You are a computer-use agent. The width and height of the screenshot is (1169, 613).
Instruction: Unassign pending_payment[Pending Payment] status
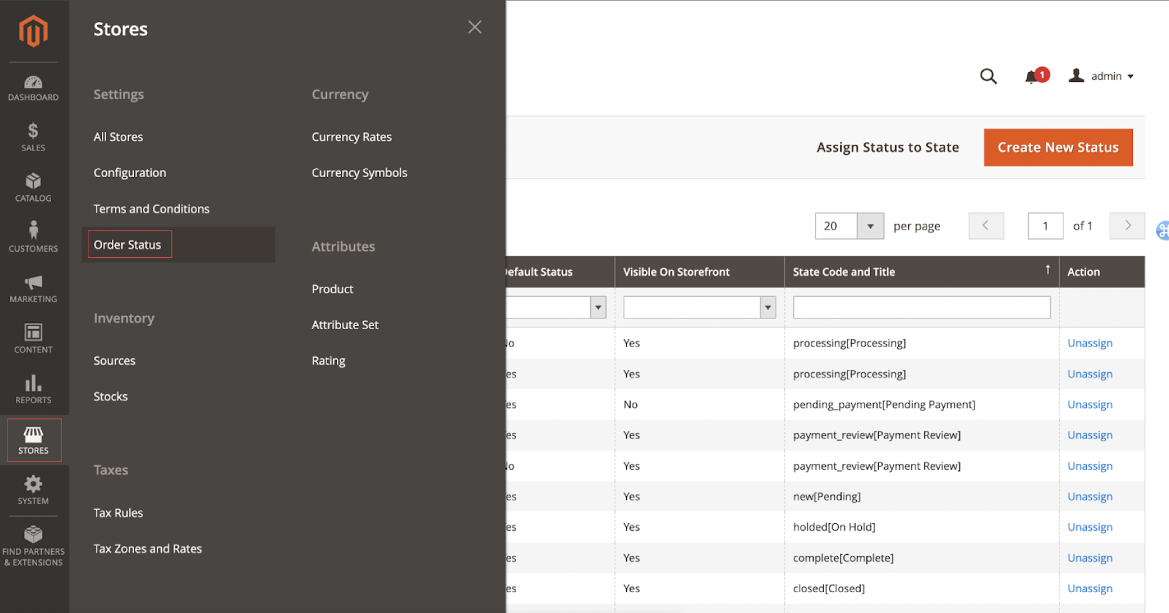pos(1090,404)
